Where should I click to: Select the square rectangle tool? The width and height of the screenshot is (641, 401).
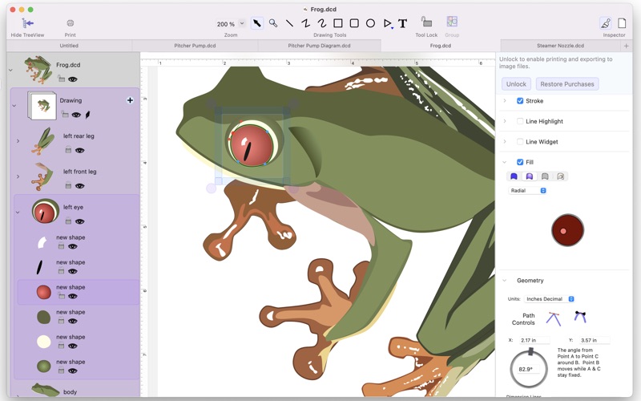point(338,23)
